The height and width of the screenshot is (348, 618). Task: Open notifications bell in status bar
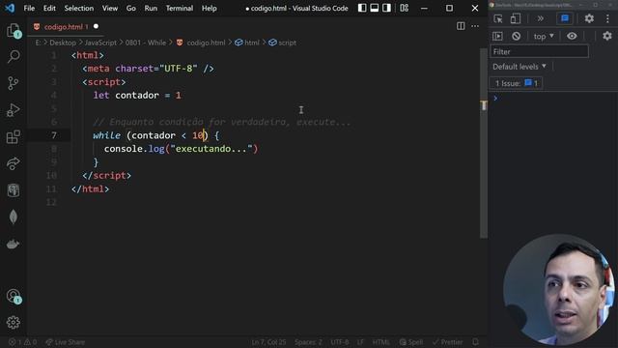475,342
